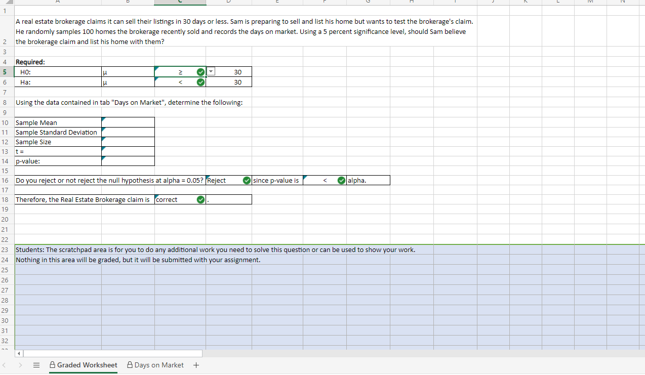
Task: Click the Sample Mean label
Action: point(36,122)
